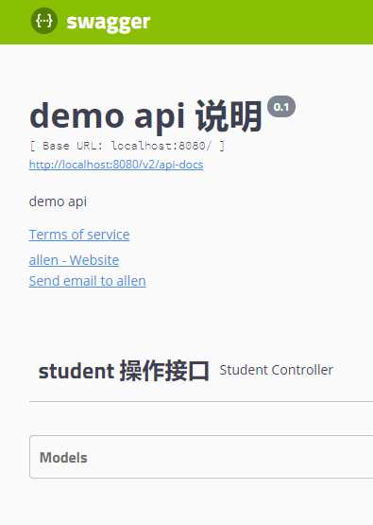Visit the allen - Website link
The height and width of the screenshot is (525, 373).
click(74, 260)
